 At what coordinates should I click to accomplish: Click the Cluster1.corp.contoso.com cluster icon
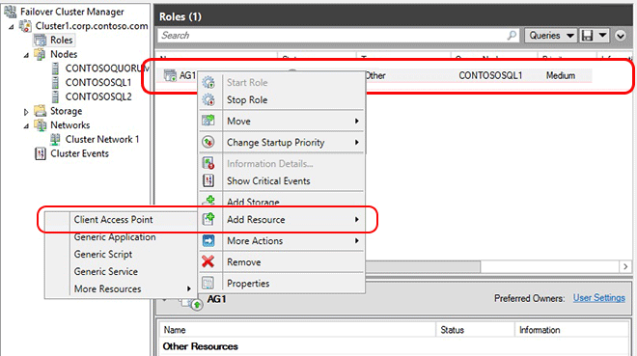click(x=26, y=26)
